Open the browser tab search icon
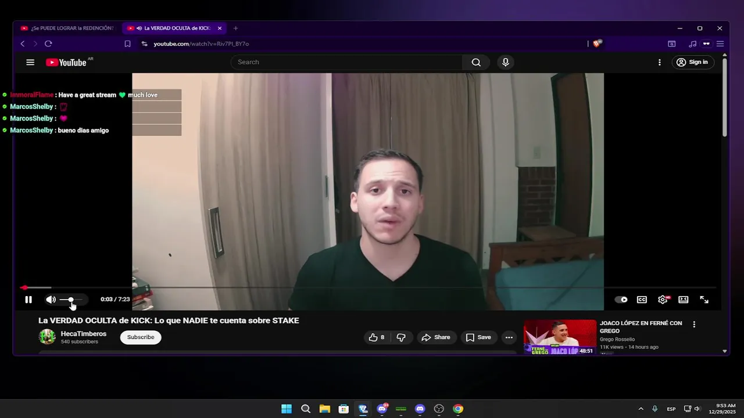The width and height of the screenshot is (744, 418). 671,44
